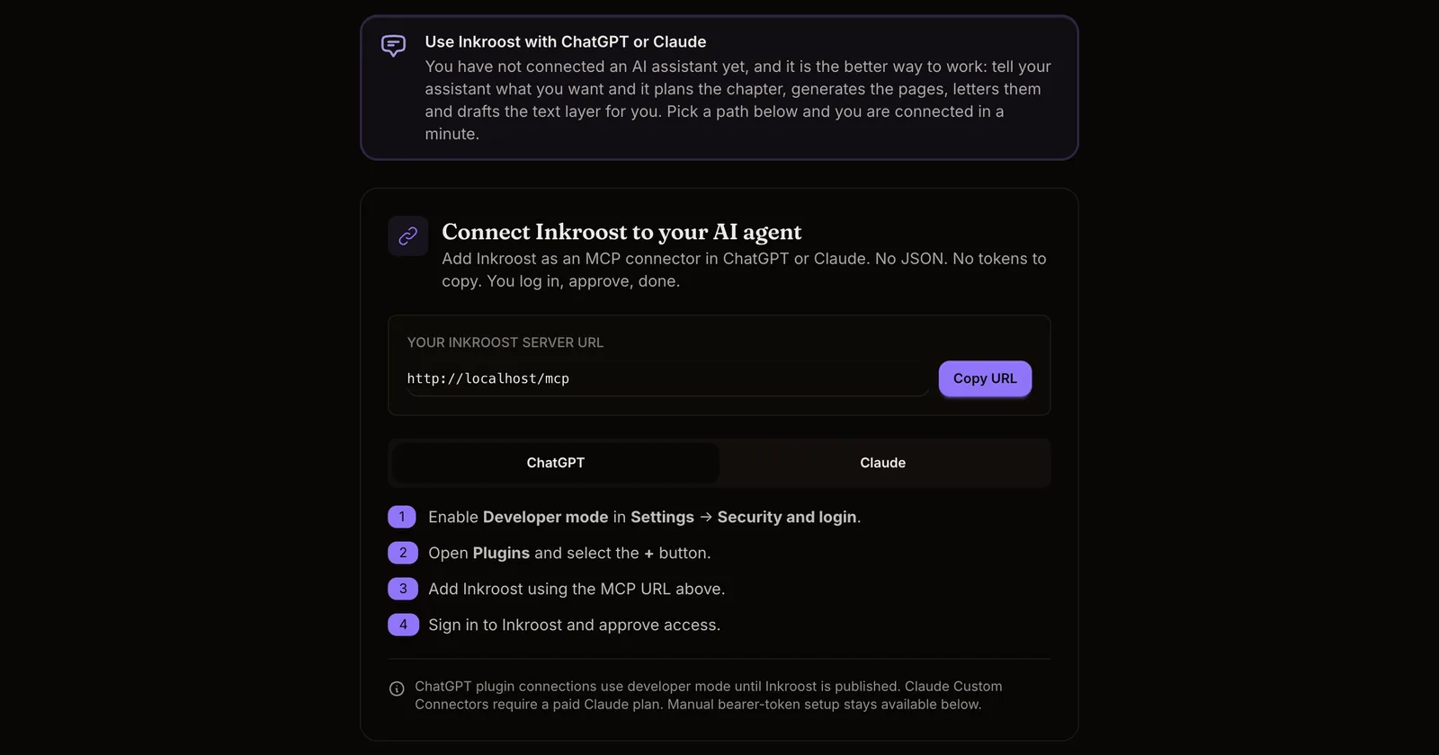Click the plus symbol in step 2
Image resolution: width=1439 pixels, height=755 pixels.
(x=649, y=554)
